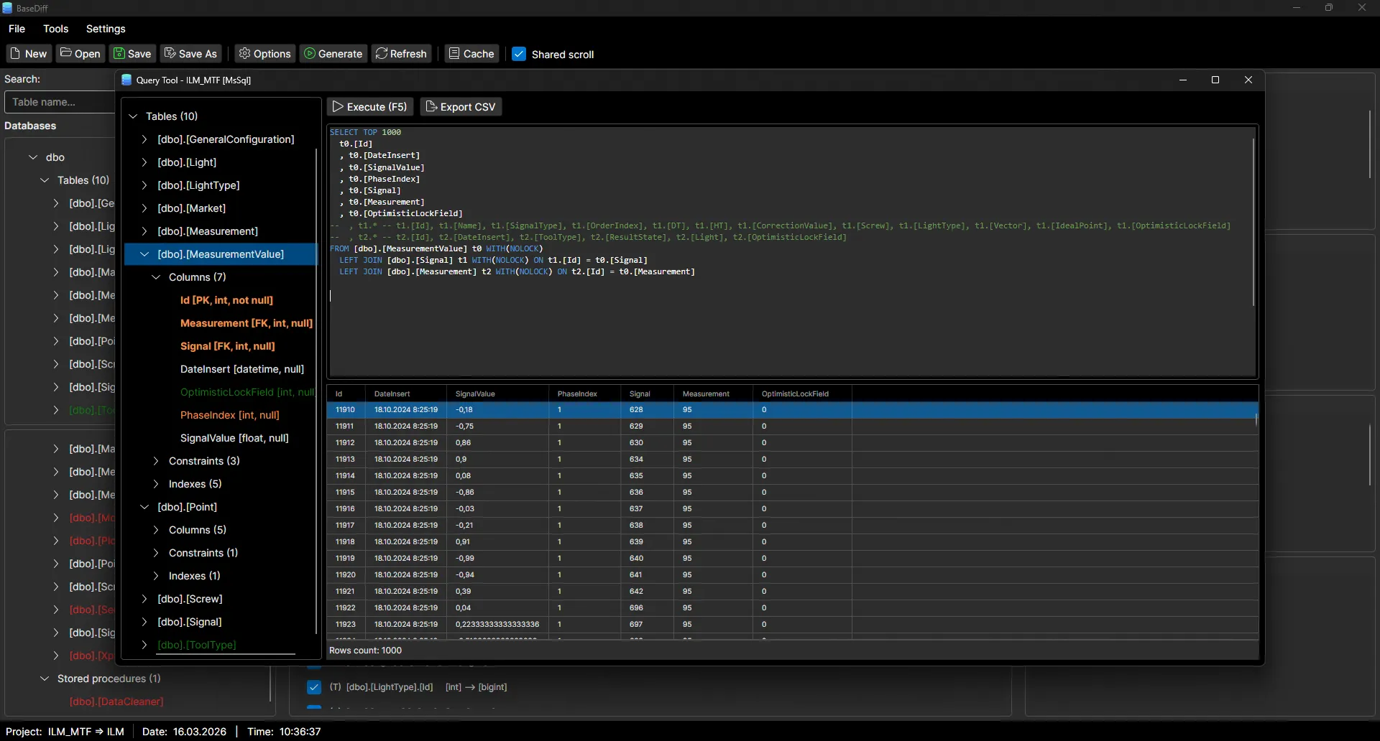
Task: Open a project with the Open icon
Action: coord(80,53)
